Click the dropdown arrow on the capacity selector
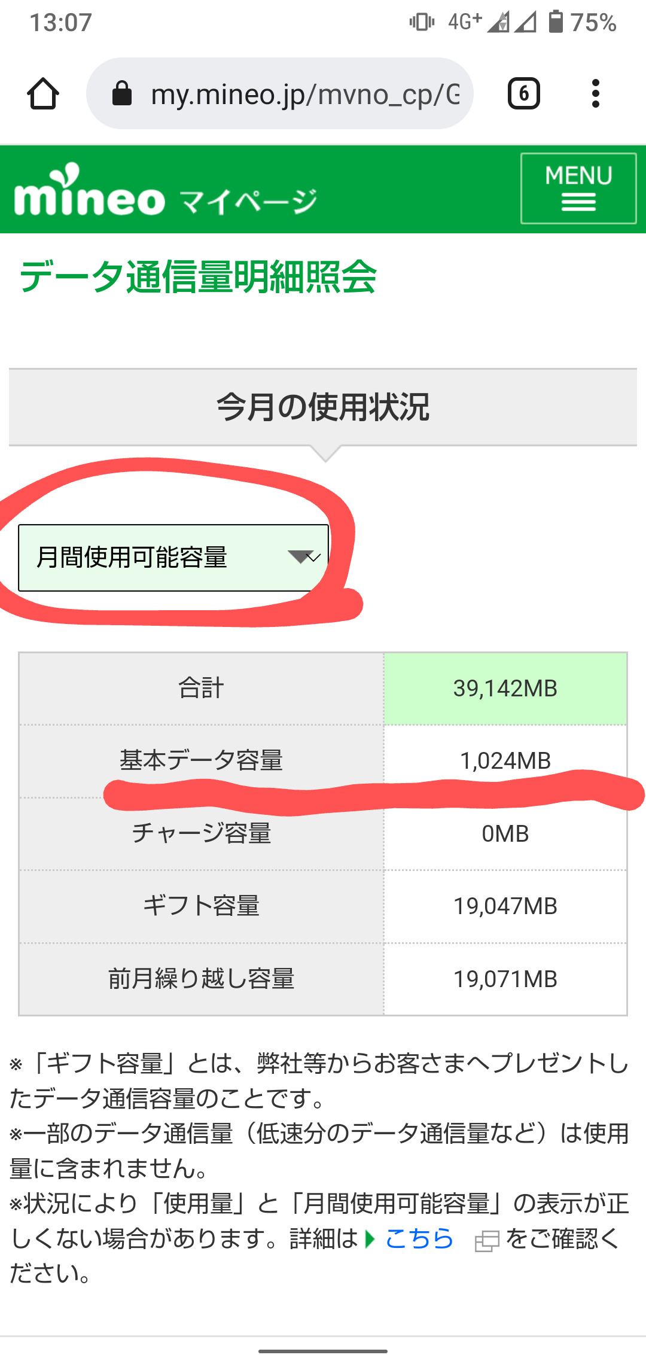646x1364 pixels. [x=304, y=558]
